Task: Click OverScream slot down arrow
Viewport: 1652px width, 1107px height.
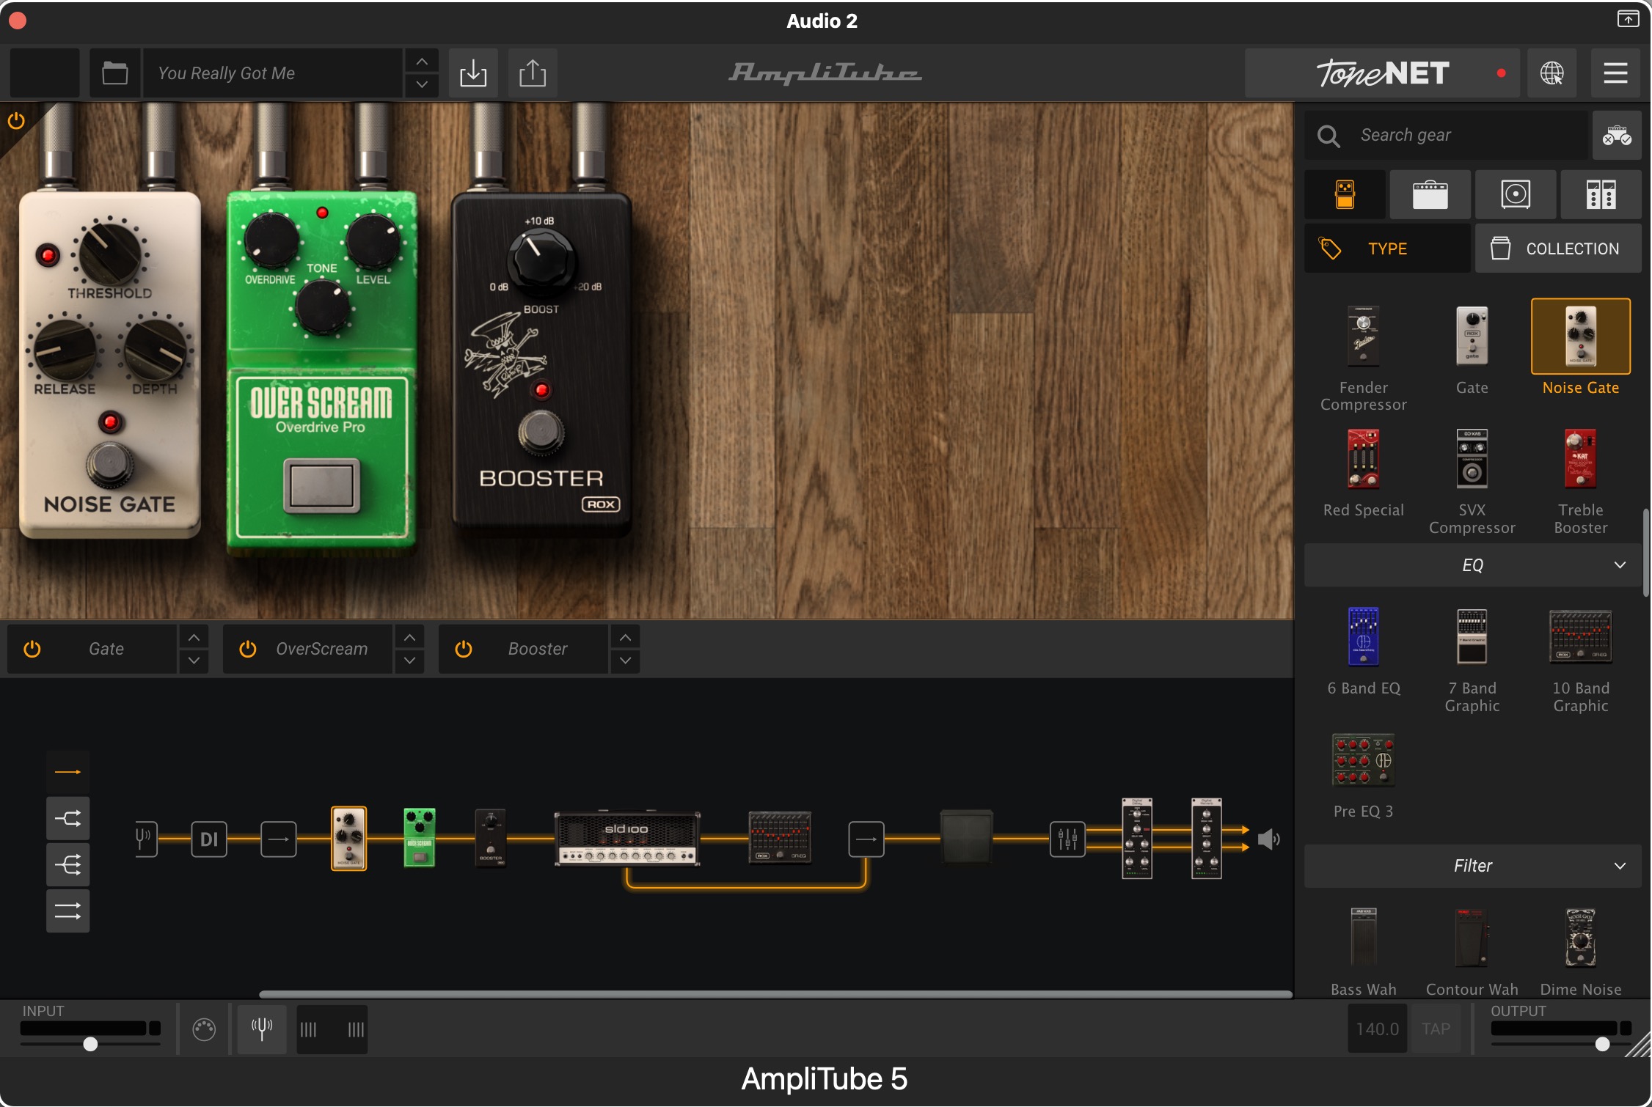Action: tap(409, 661)
